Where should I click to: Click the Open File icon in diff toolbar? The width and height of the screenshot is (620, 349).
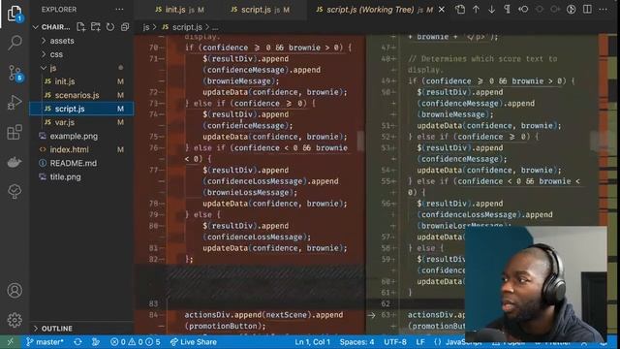tap(460, 9)
